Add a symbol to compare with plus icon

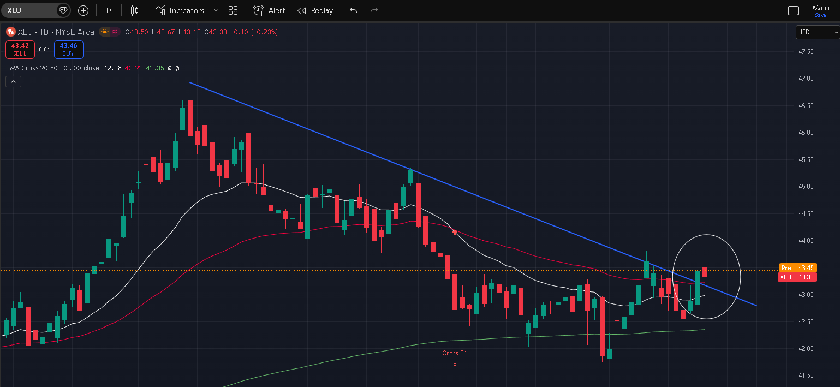83,10
